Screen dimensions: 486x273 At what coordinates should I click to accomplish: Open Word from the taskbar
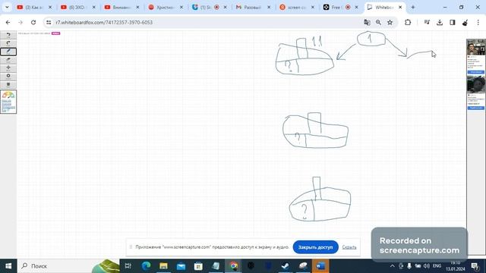tap(320, 266)
